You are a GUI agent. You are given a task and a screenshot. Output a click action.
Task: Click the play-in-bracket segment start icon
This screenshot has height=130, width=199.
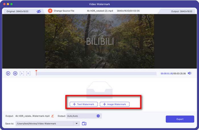coord(22,73)
